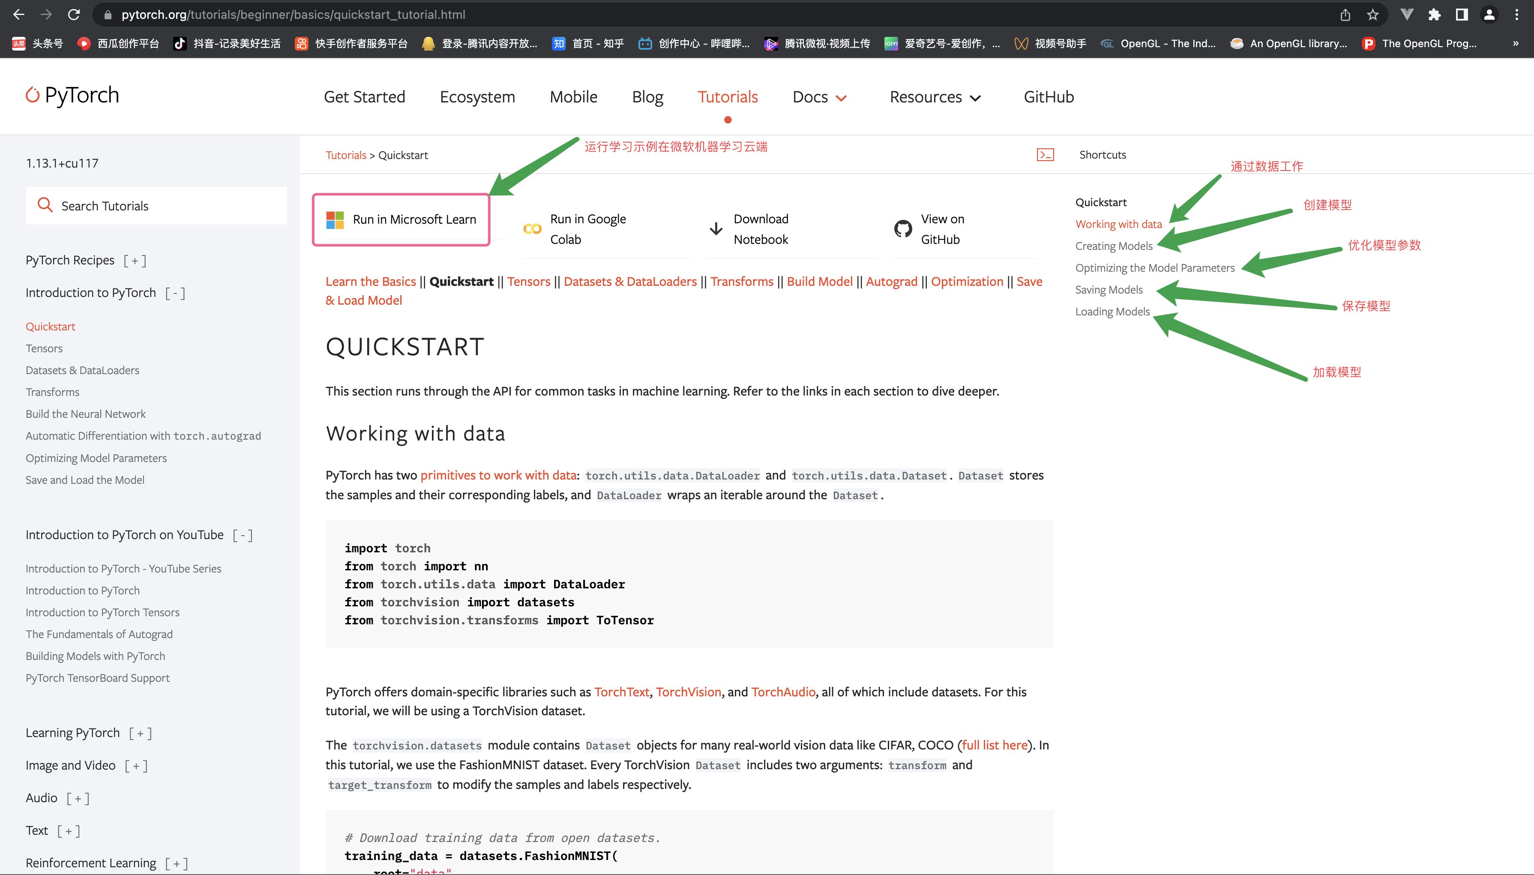Viewport: 1534px width, 875px height.
Task: Click Download Notebook
Action: (749, 229)
